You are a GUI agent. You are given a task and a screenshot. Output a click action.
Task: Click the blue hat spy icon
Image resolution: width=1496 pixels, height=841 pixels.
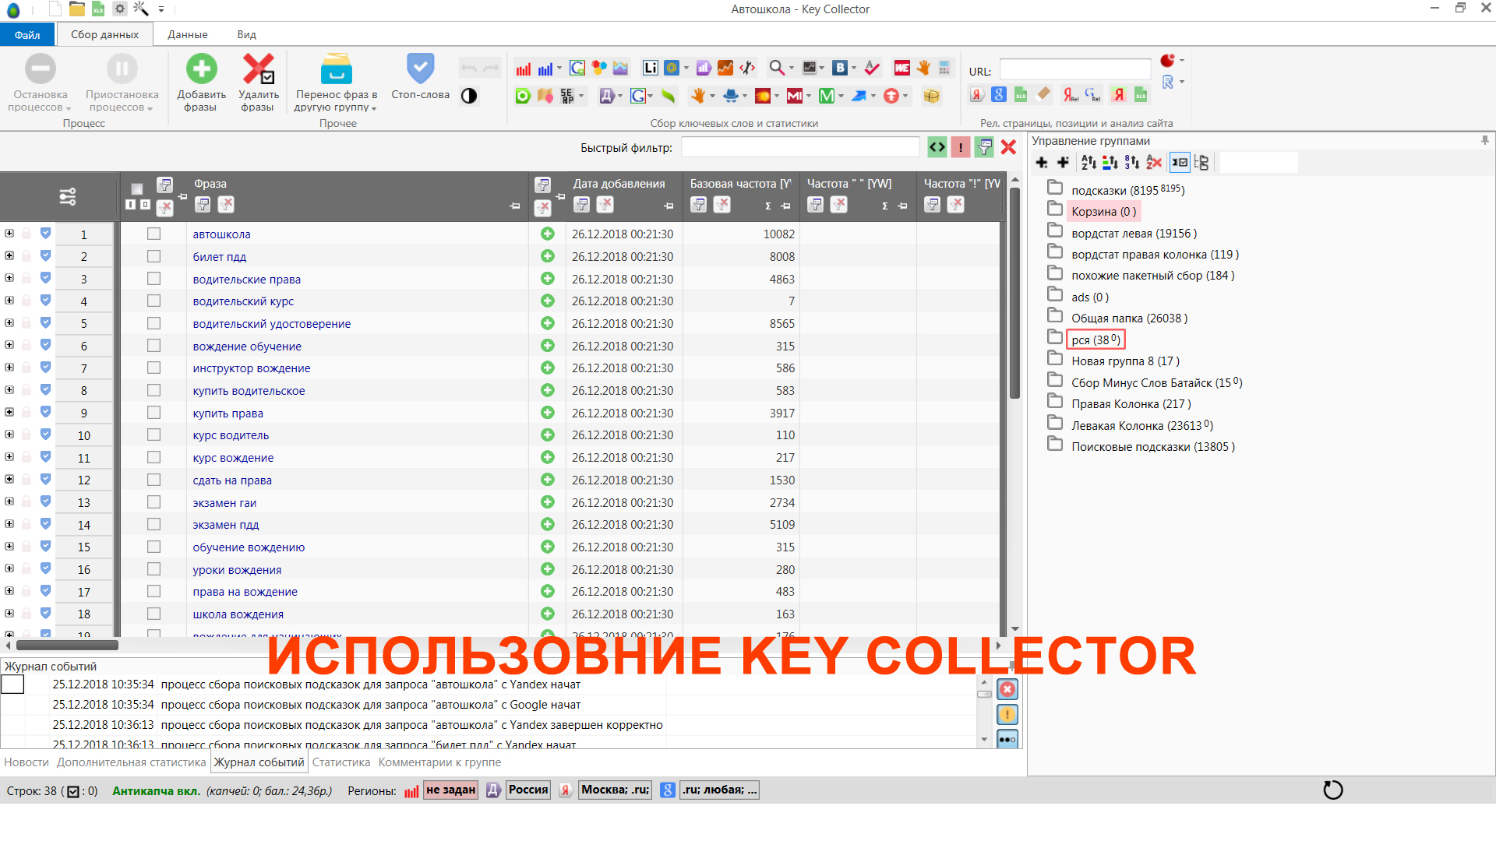[x=730, y=96]
